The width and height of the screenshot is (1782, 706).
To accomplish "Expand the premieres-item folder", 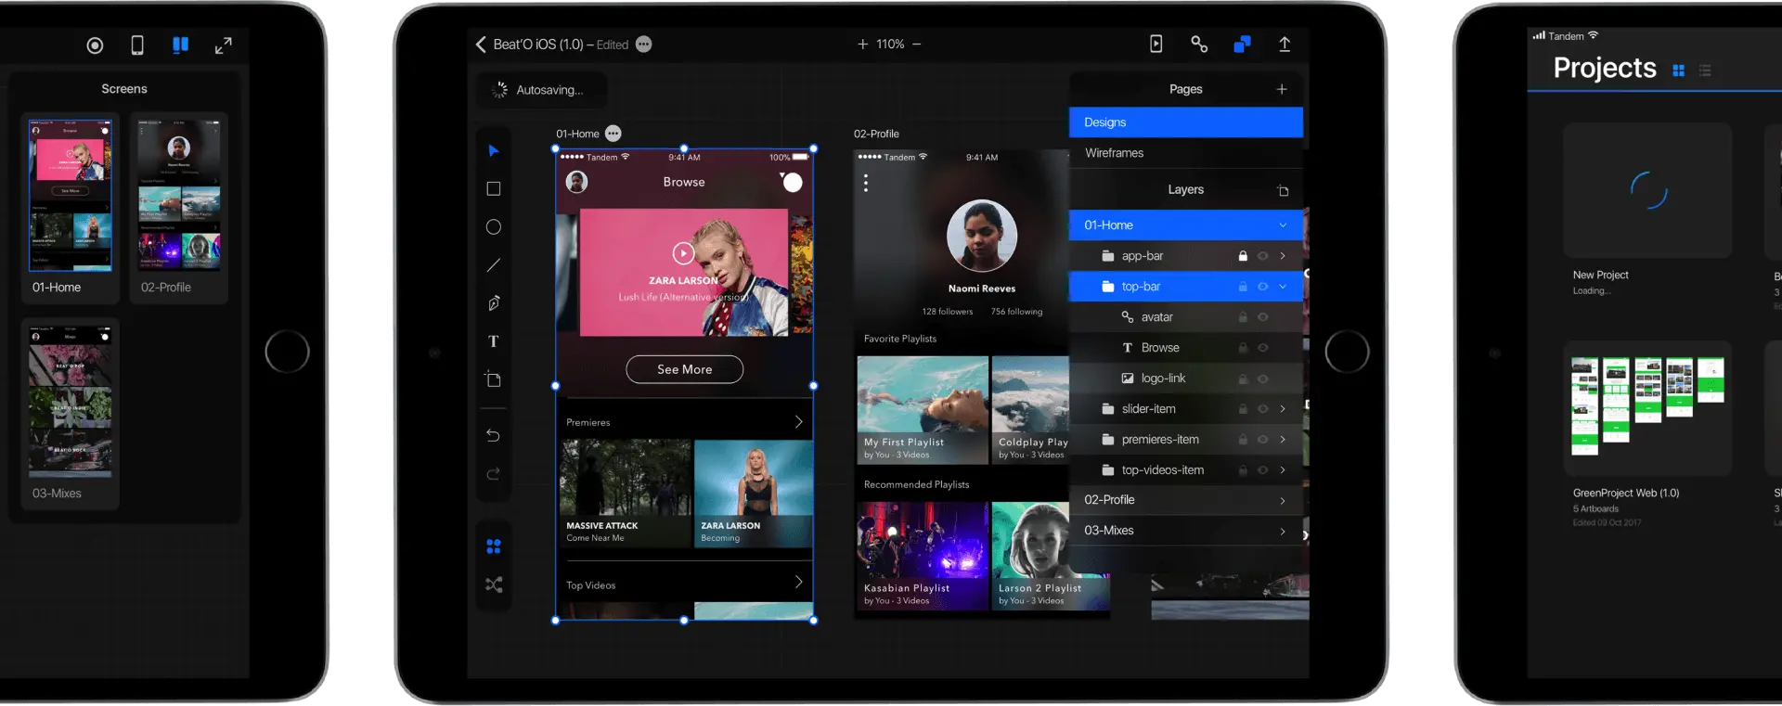I will point(1283,440).
